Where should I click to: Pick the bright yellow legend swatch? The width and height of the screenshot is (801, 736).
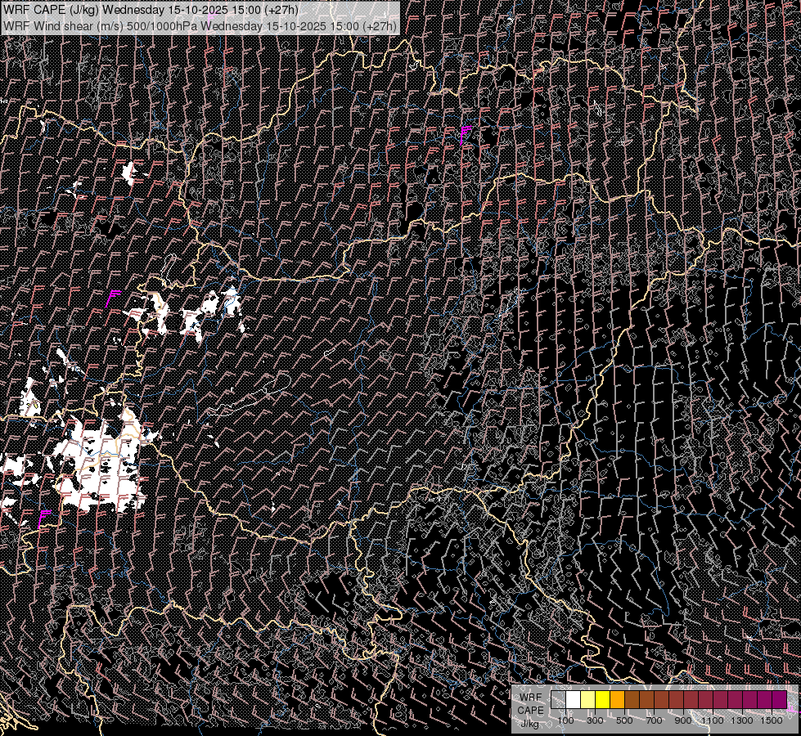(602, 699)
